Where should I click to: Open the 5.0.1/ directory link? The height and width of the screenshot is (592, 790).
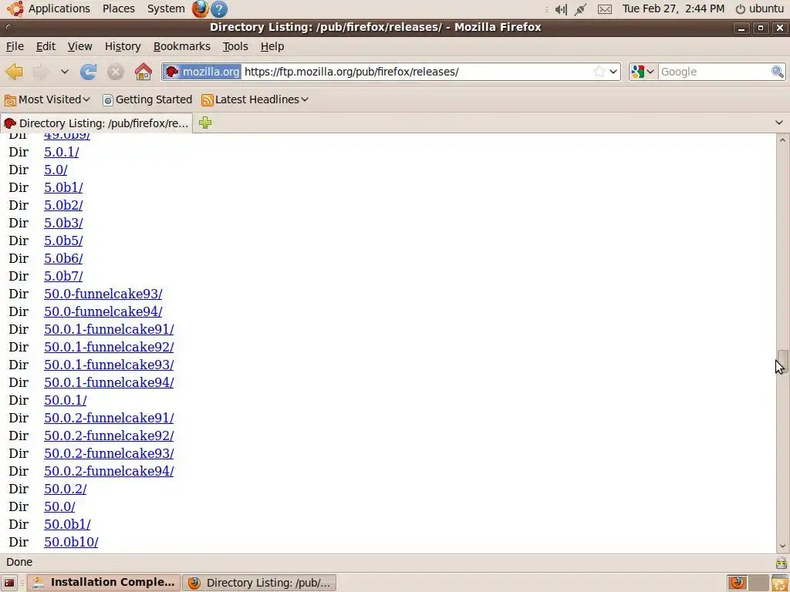[62, 152]
